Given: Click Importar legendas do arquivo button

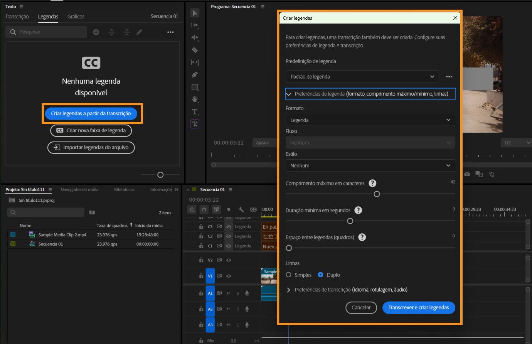Looking at the screenshot, I should 91,147.
